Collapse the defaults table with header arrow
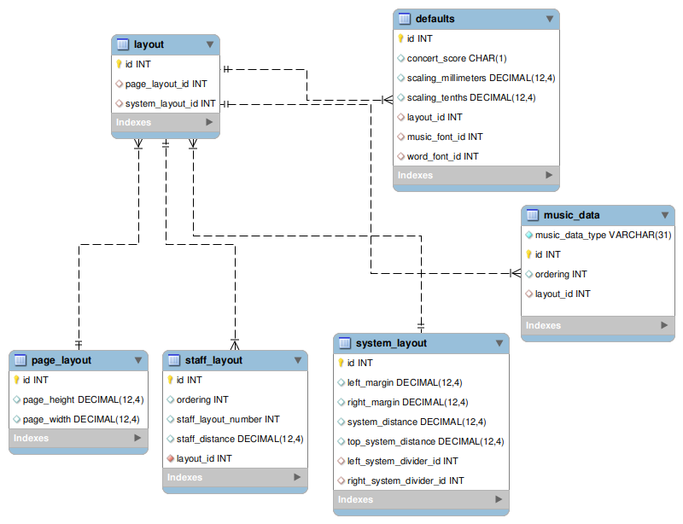The image size is (683, 524). [549, 19]
